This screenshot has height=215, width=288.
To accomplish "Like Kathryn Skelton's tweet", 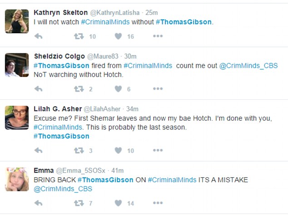I will pyautogui.click(x=118, y=36).
